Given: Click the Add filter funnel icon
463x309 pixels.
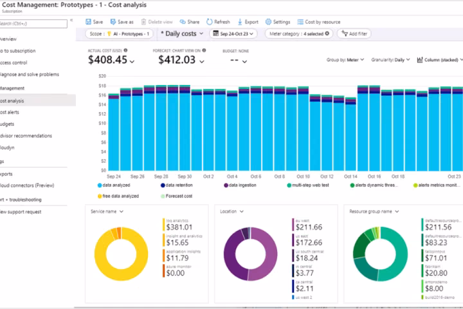Looking at the screenshot, I should pos(344,33).
